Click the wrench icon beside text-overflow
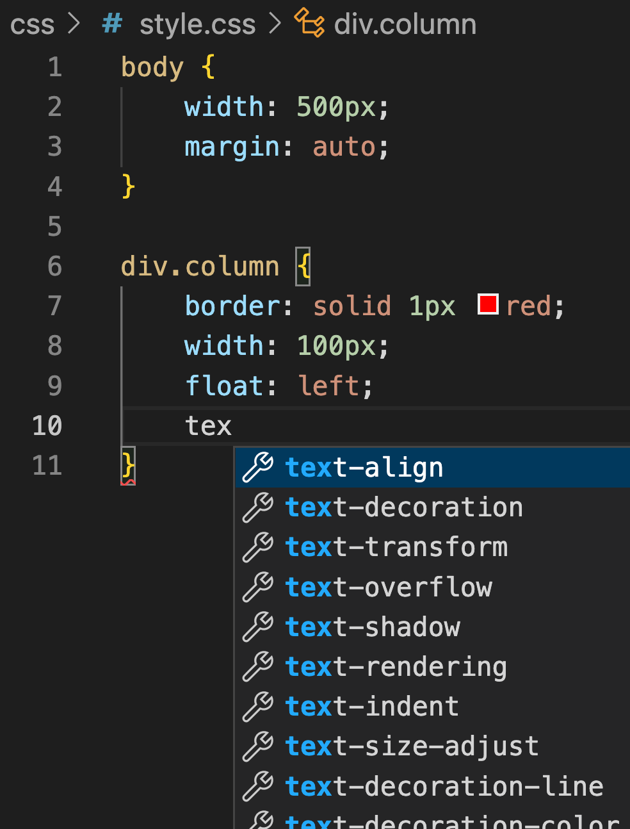The width and height of the screenshot is (630, 829). coord(258,587)
